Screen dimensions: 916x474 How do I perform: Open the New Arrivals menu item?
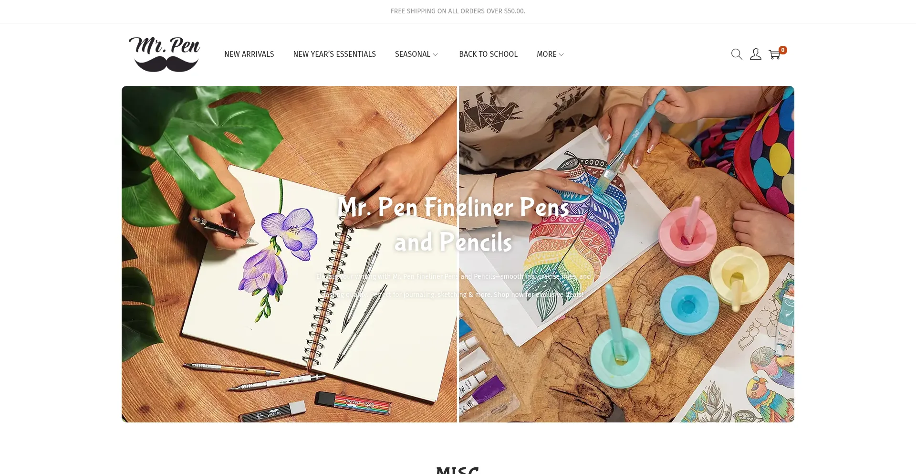pyautogui.click(x=249, y=54)
